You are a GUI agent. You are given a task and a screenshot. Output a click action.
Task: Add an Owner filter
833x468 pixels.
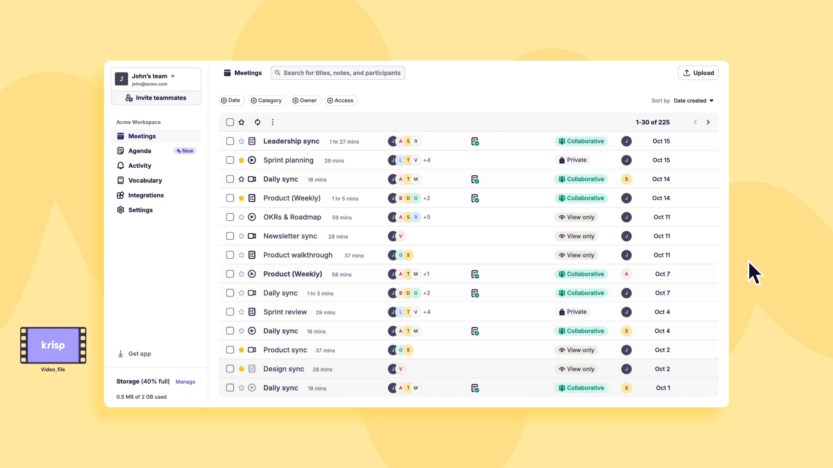pyautogui.click(x=305, y=101)
